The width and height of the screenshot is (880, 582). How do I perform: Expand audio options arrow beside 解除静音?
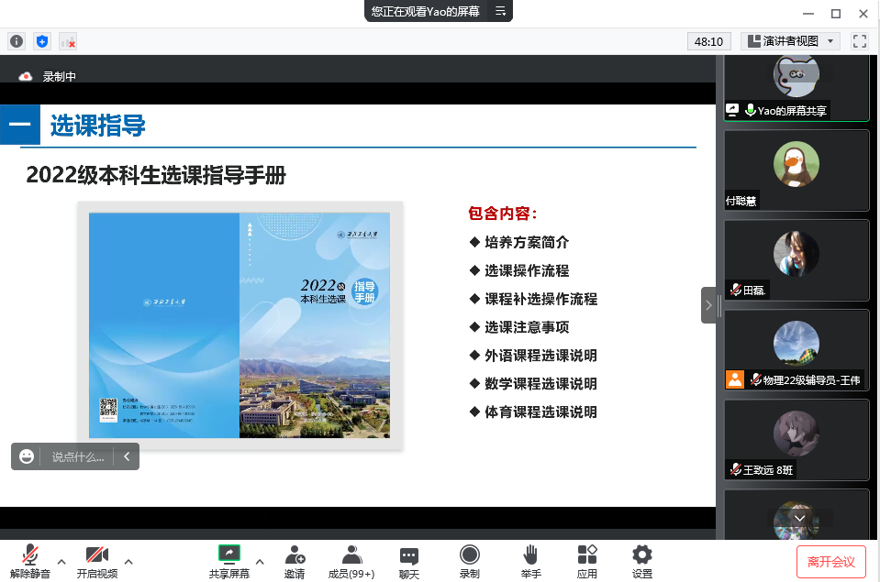click(x=61, y=561)
